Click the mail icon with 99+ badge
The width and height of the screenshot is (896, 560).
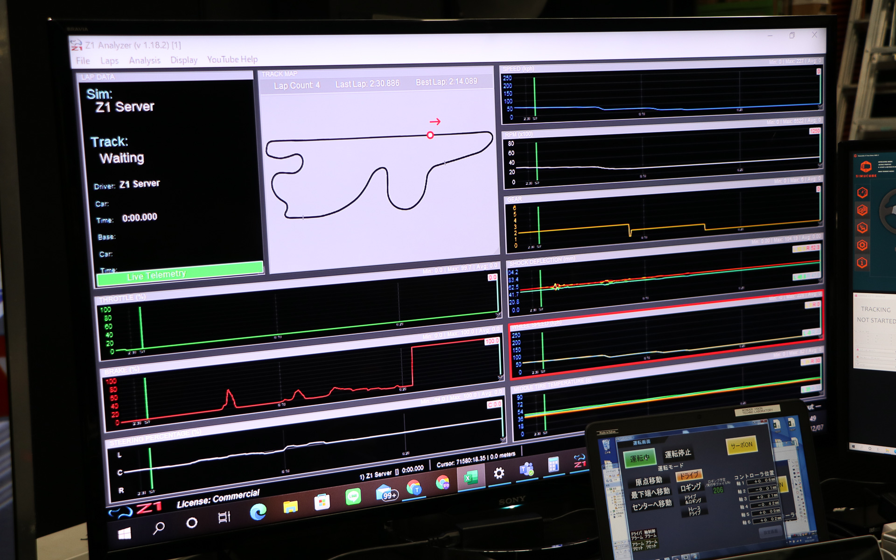pyautogui.click(x=385, y=493)
